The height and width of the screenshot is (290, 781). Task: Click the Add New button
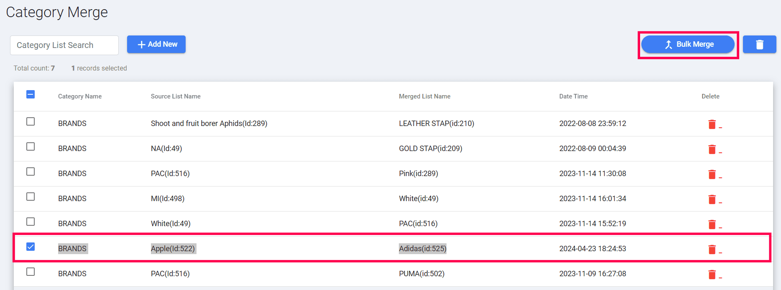(156, 44)
